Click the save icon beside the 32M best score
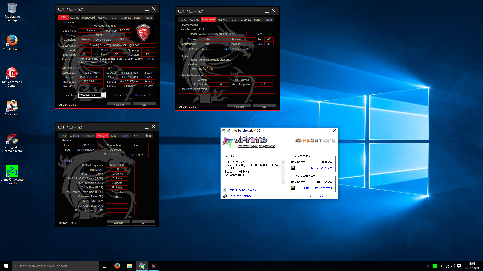Image resolution: width=483 pixels, height=271 pixels. click(x=293, y=168)
